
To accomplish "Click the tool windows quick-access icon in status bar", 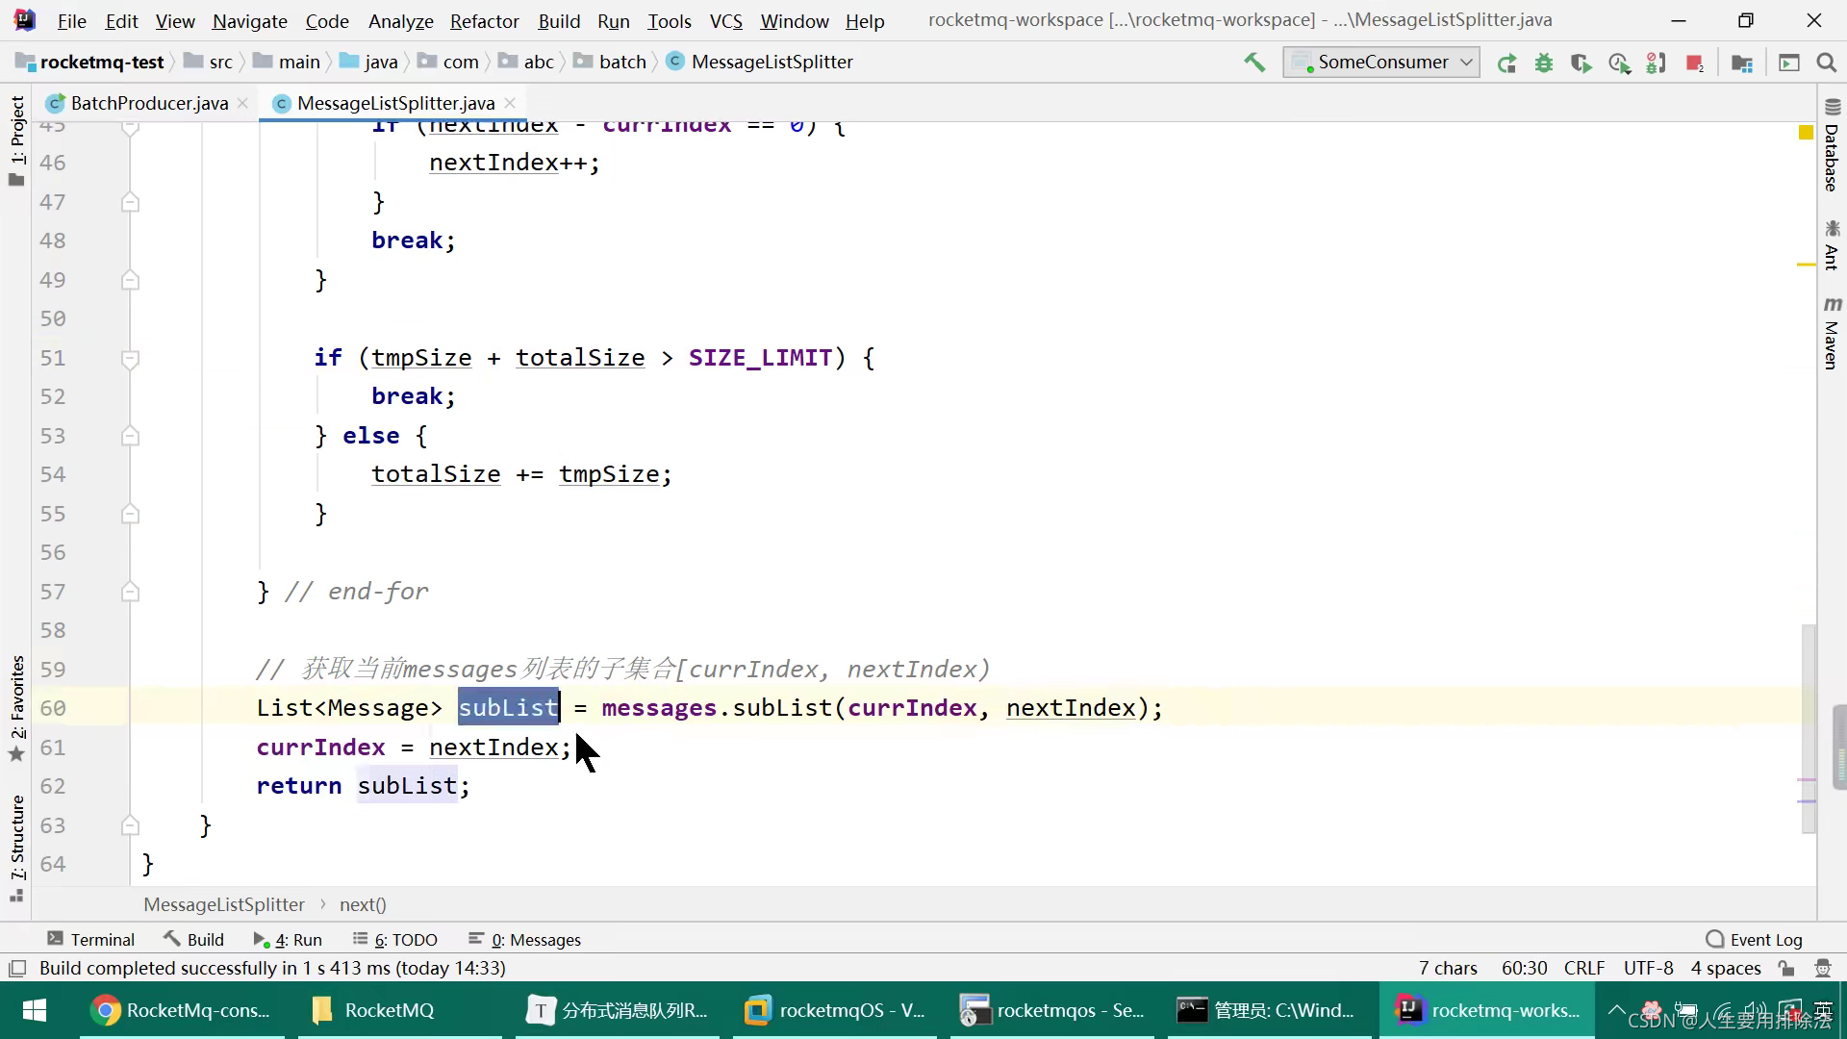I will coord(17,969).
